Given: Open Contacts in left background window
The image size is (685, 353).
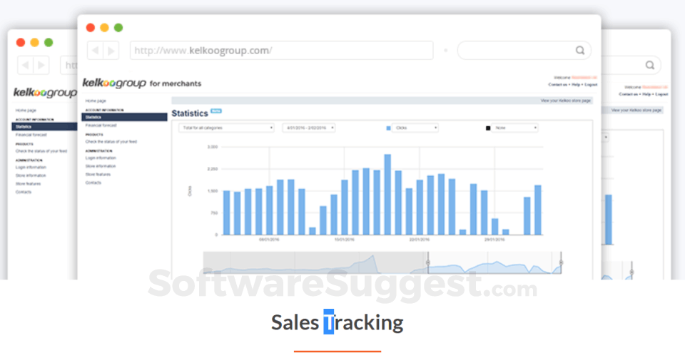Looking at the screenshot, I should pos(23,193).
